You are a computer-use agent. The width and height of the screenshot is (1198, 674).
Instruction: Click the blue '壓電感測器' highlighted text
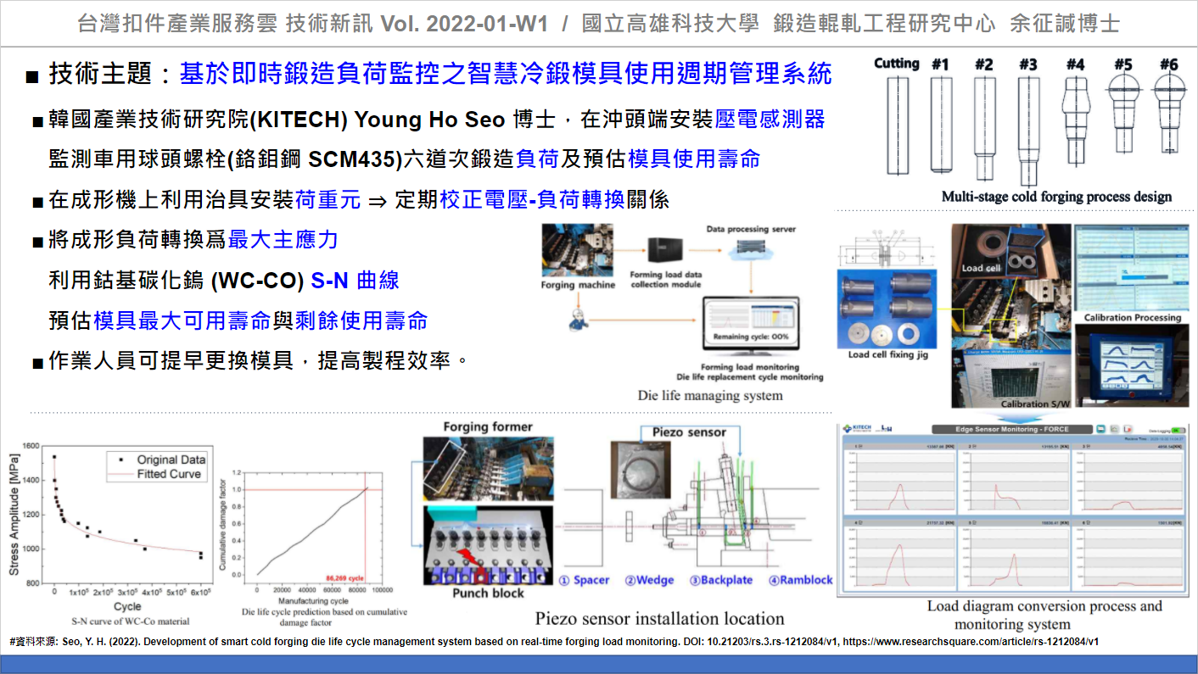click(770, 120)
